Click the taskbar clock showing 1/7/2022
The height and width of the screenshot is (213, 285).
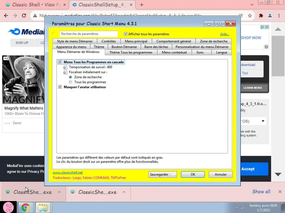coord(263,208)
